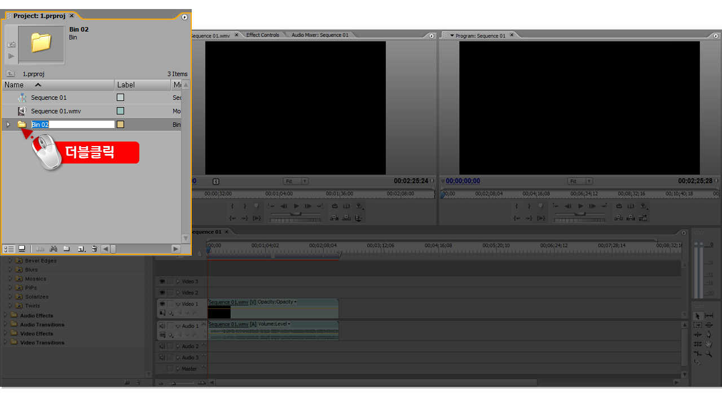Select the Selection arrow tool
The image size is (722, 406).
697,316
